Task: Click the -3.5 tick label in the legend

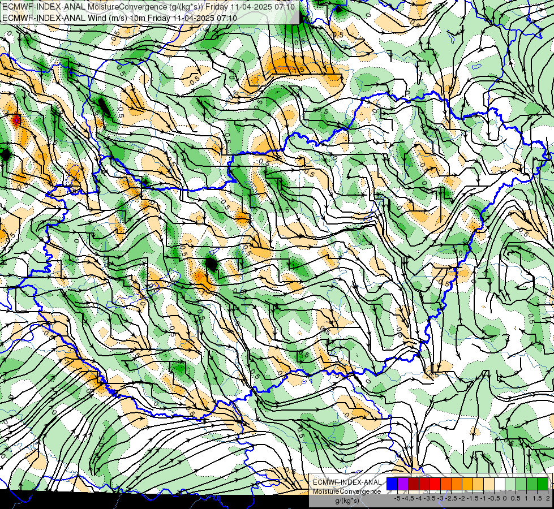Action: (430, 498)
